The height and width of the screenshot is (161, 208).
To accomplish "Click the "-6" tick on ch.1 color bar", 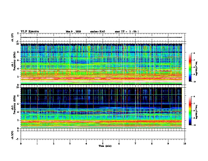I will pos(194,53).
